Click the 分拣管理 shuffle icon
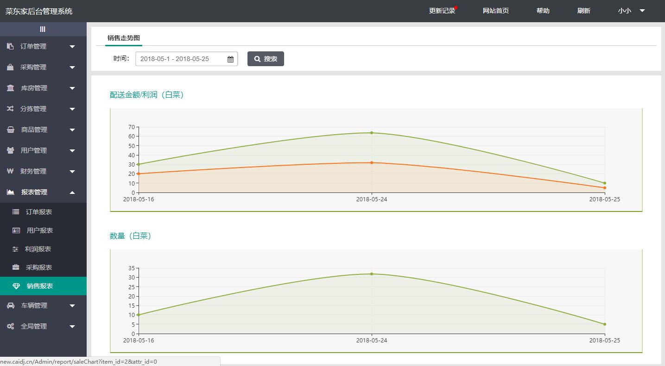This screenshot has height=366, width=665. 10,109
